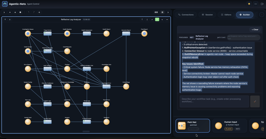The image size is (266, 139).
Task: Open the Session tab
Action: pyautogui.click(x=207, y=15)
